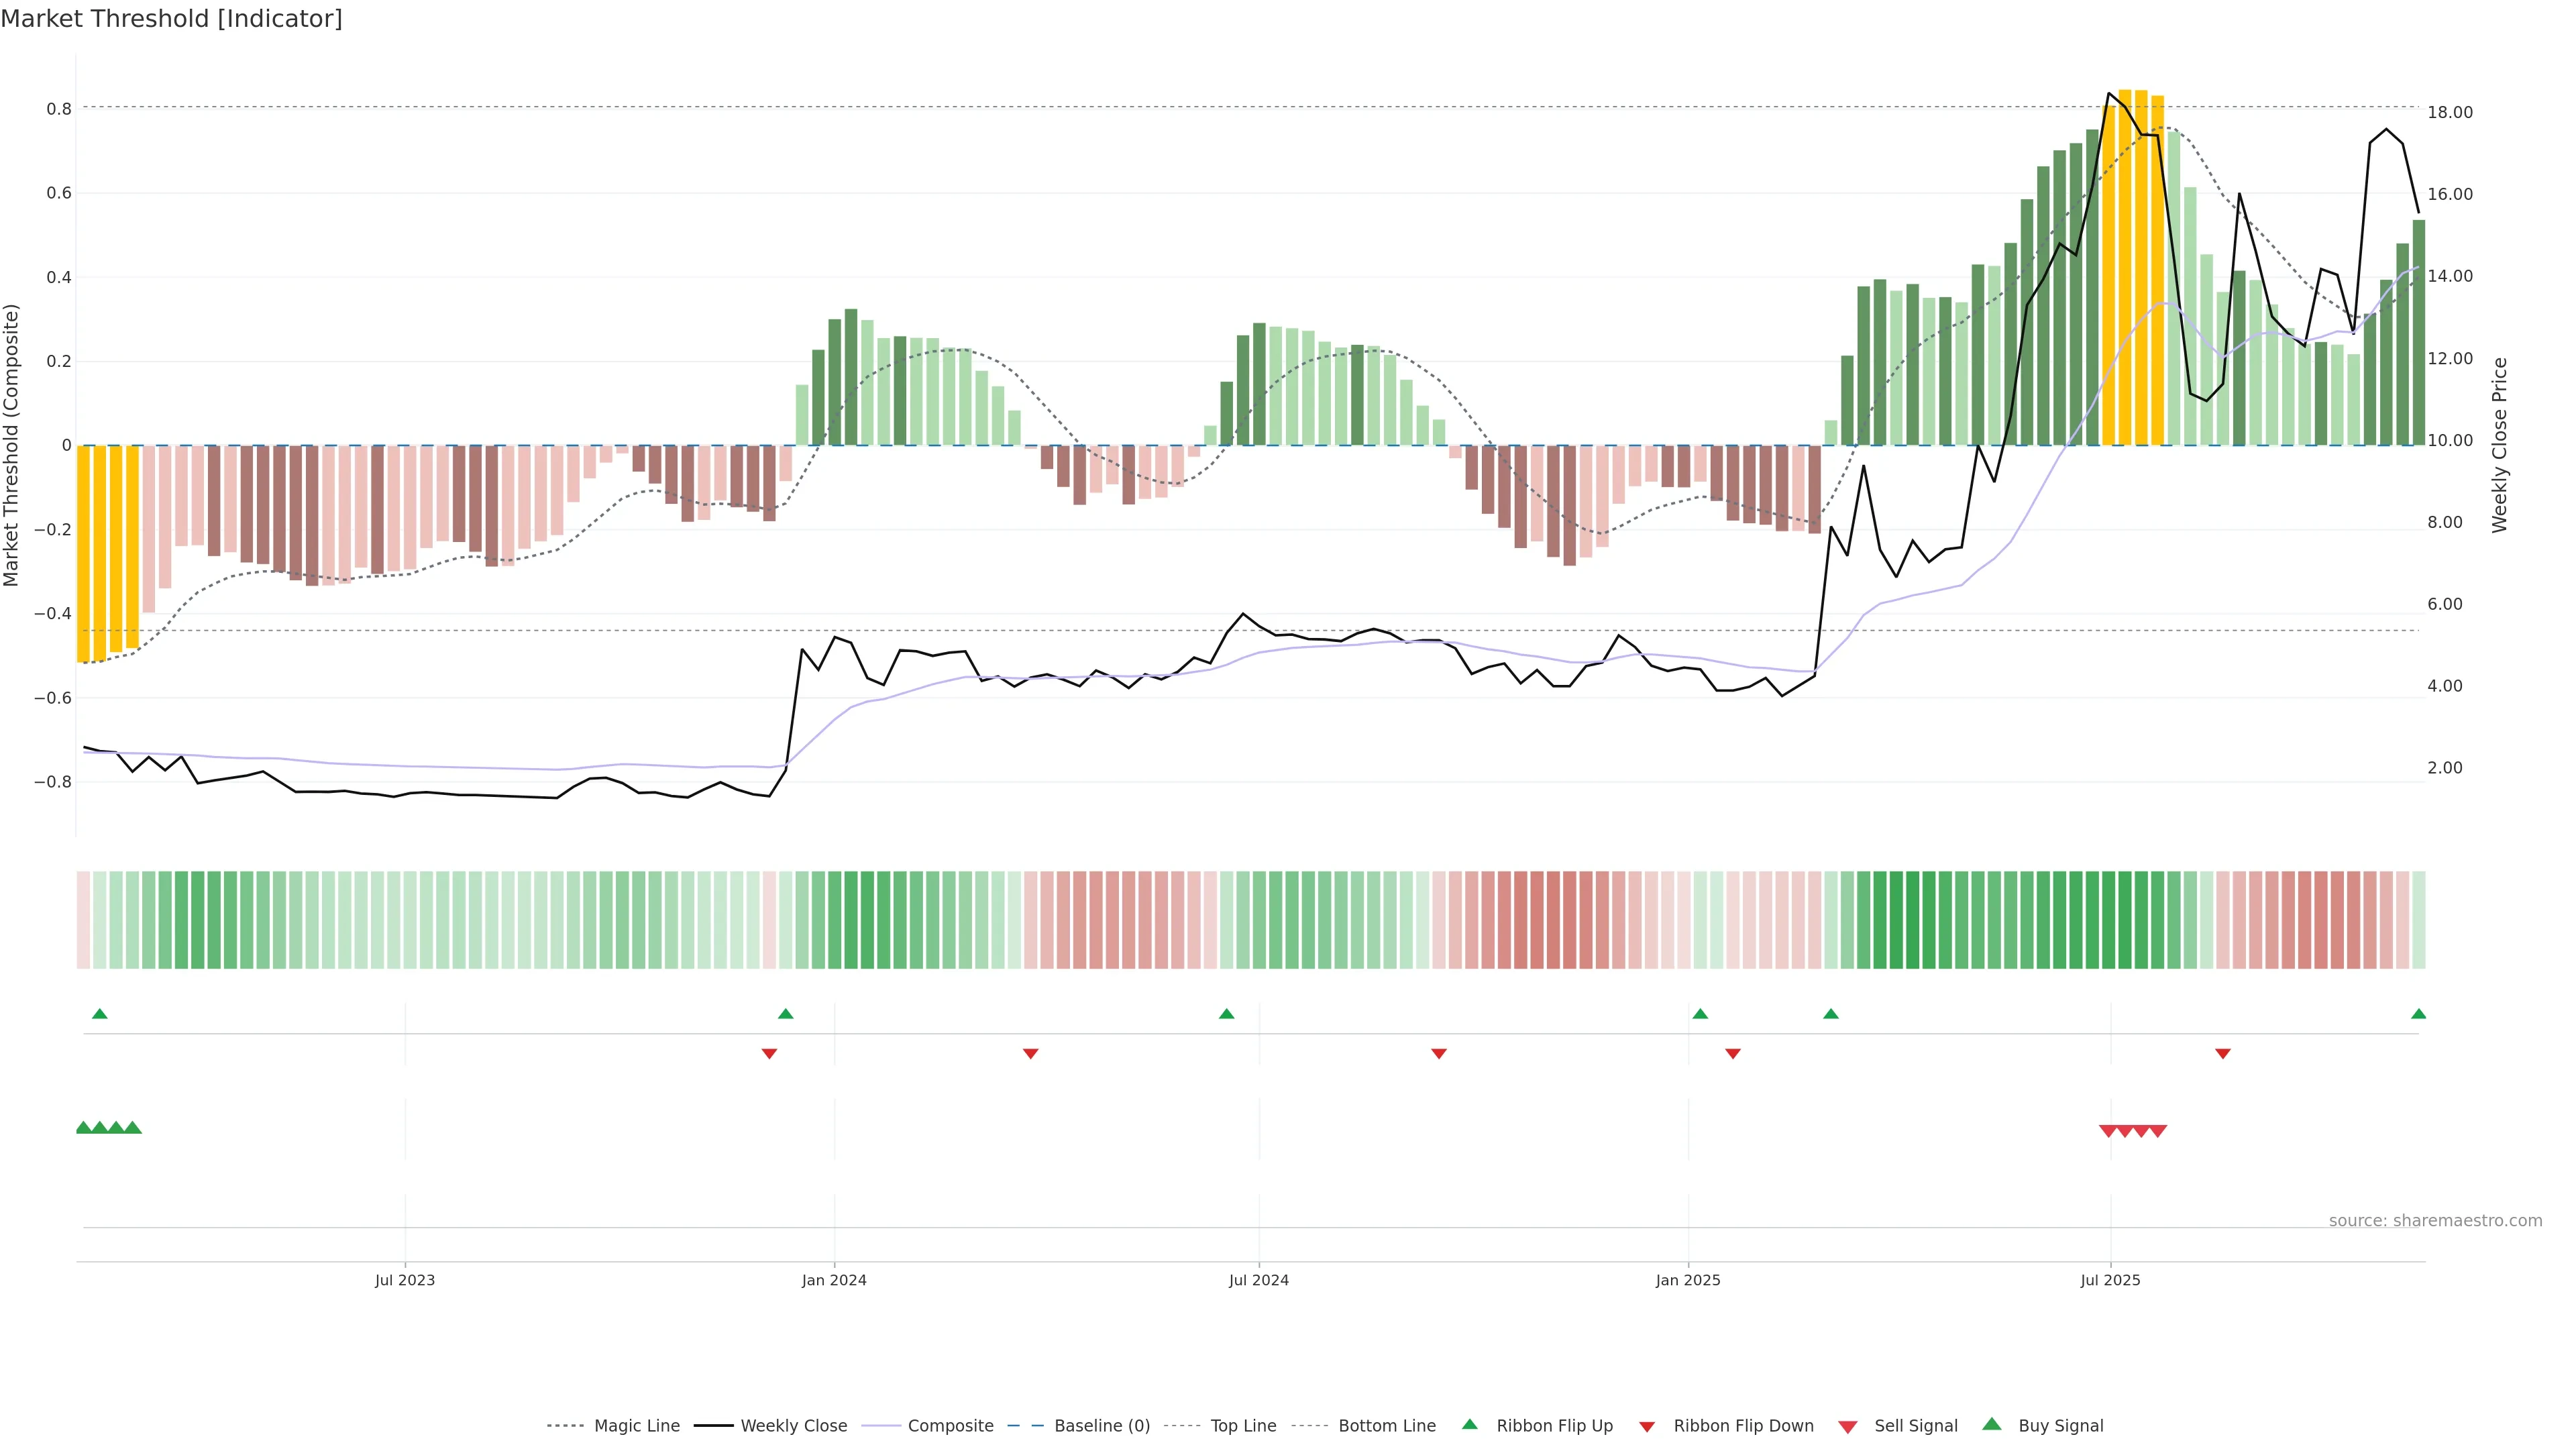Click the Market Threshold [Indicator] chart title
2576x1449 pixels.
click(171, 19)
